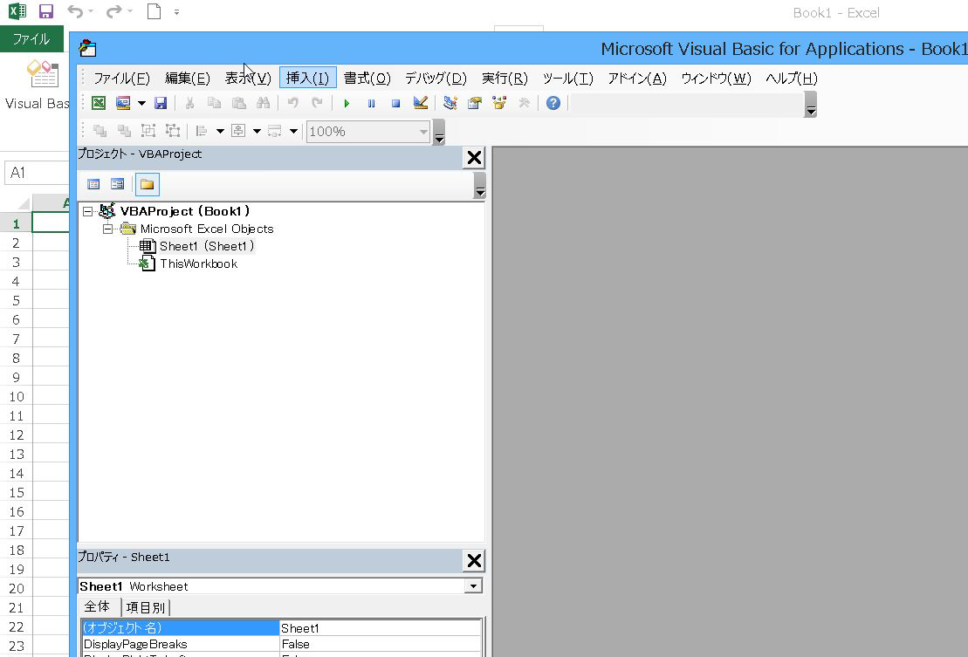
Task: Select ThisWorkbook in project tree
Action: [199, 263]
